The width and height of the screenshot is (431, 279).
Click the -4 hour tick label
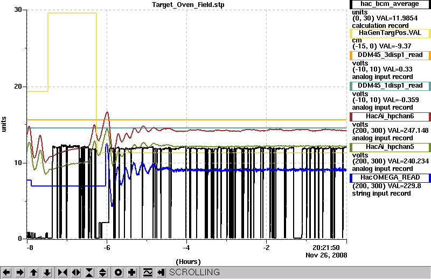(x=186, y=248)
